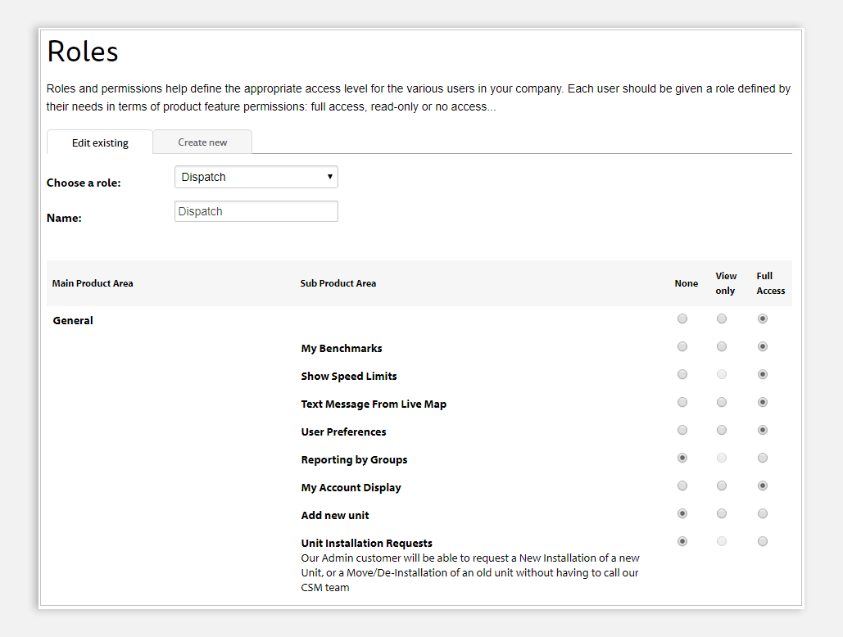Viewport: 843px width, 637px height.
Task: Open the Edit existing tab
Action: tap(99, 142)
